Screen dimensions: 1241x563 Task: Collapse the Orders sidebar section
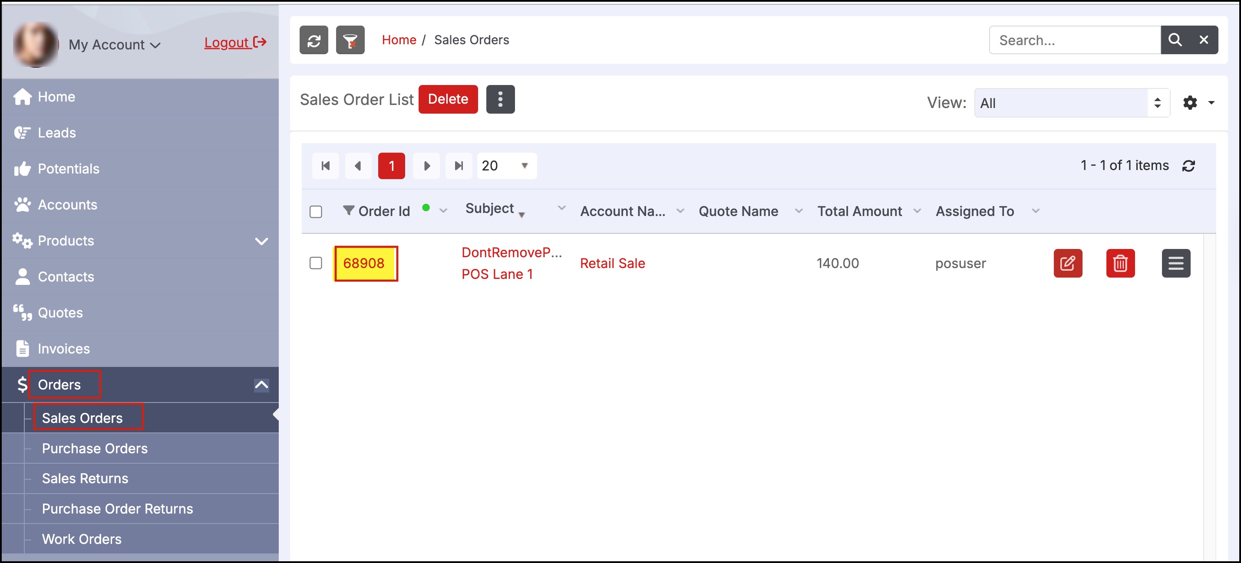click(x=261, y=385)
